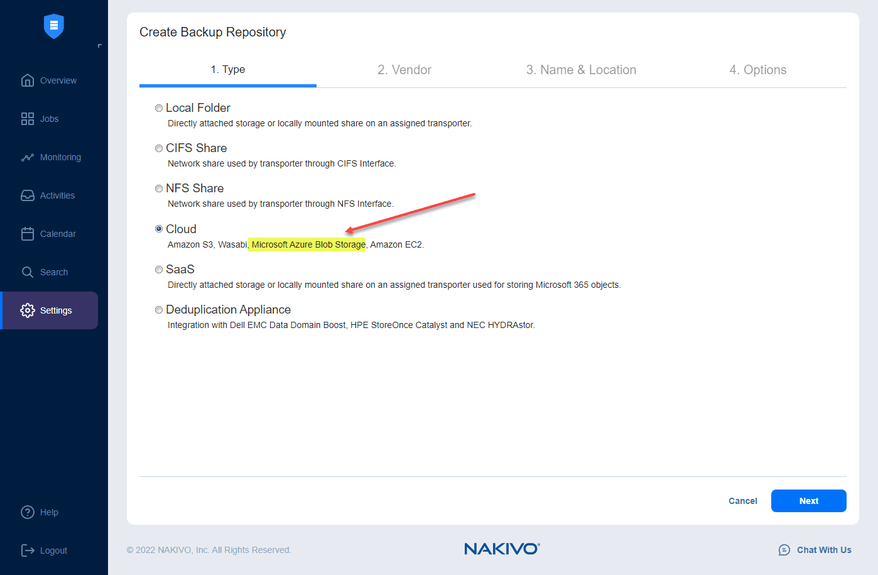Click the NAKIVO shield logo icon
This screenshot has height=575, width=878.
[54, 26]
